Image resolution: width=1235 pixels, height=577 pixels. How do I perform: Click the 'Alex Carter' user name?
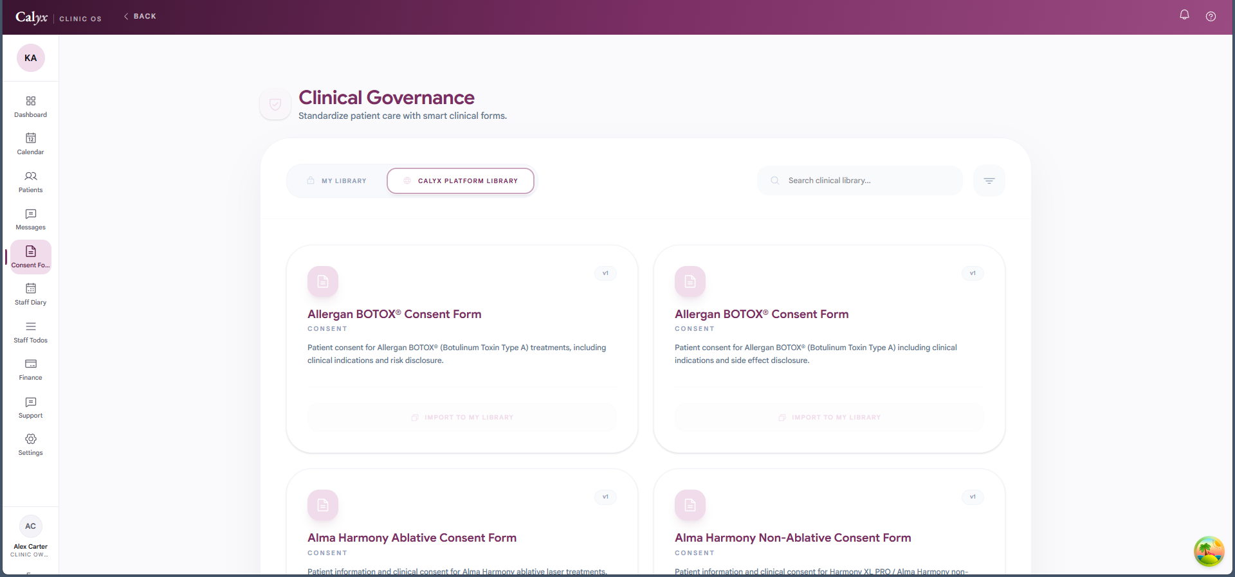pyautogui.click(x=30, y=547)
